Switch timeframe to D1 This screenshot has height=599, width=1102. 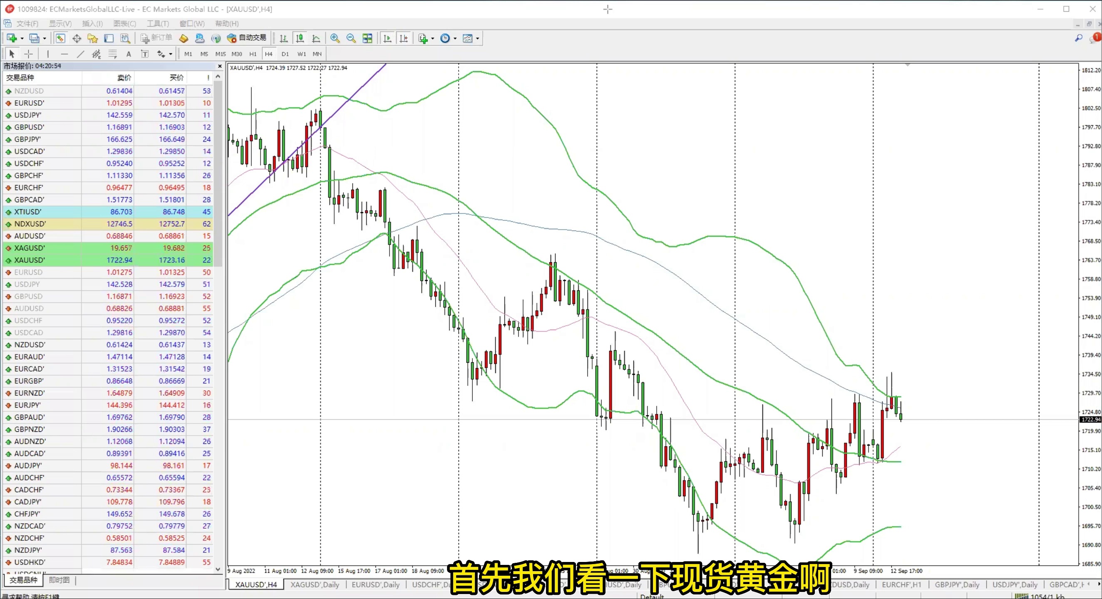click(285, 54)
